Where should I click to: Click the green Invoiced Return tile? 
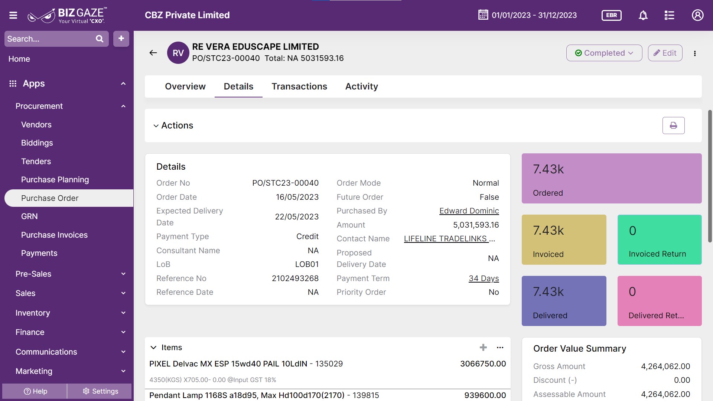point(659,240)
